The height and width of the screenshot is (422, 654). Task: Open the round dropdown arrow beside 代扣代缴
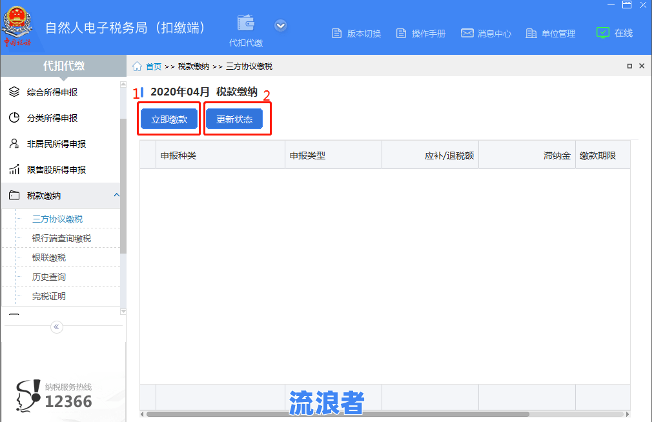coord(281,26)
